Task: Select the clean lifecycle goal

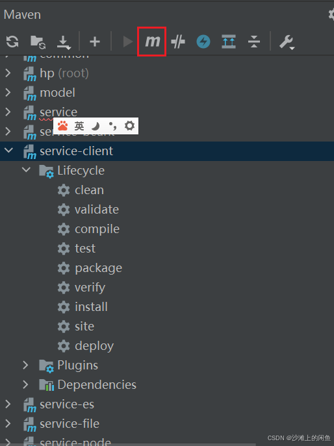Action: point(89,190)
